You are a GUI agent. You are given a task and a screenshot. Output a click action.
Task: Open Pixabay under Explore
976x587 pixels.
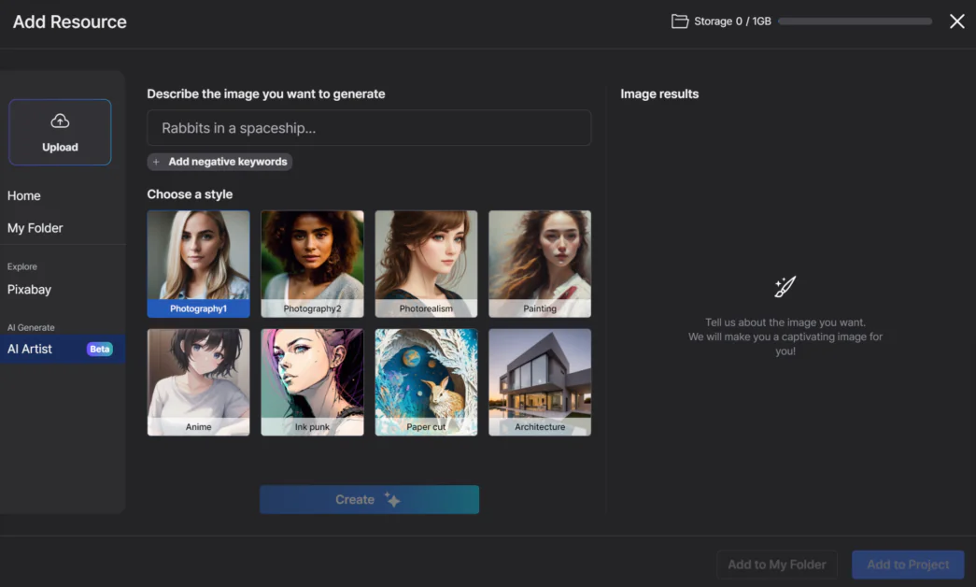(30, 290)
